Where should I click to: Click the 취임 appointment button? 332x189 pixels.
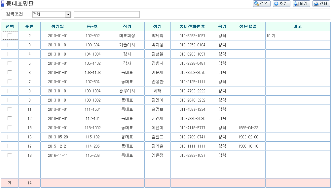(281, 4)
